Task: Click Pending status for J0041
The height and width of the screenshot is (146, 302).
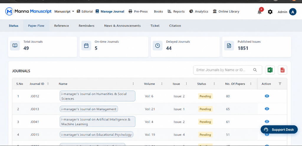Action: (205, 122)
